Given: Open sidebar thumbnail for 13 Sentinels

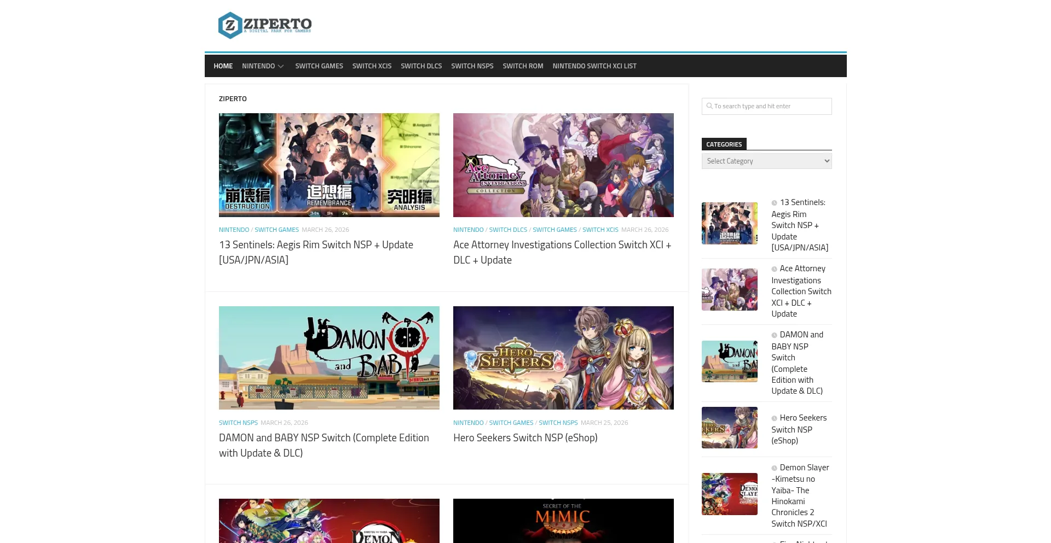Looking at the screenshot, I should pyautogui.click(x=730, y=223).
